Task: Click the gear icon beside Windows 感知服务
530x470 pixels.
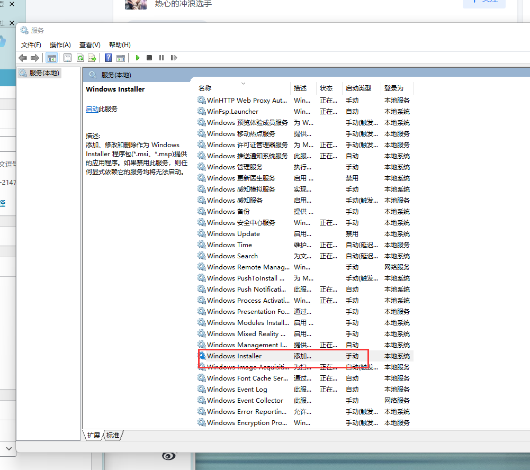Action: 202,201
